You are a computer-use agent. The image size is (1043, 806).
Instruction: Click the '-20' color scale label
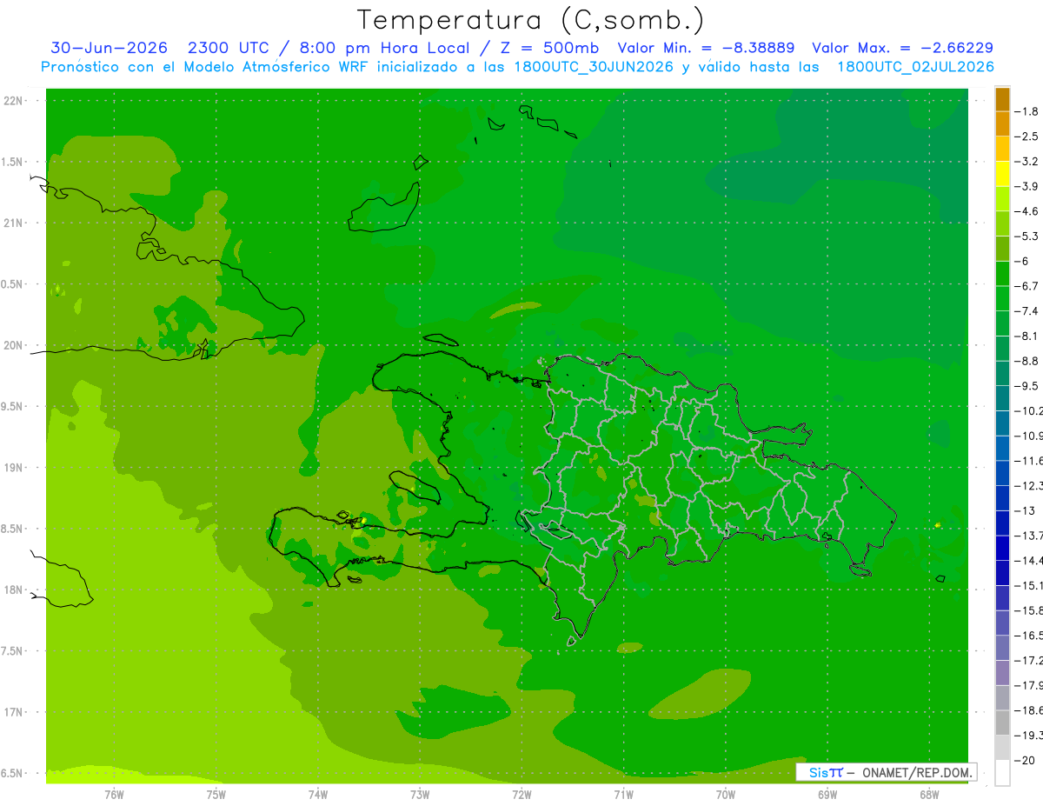click(1025, 760)
